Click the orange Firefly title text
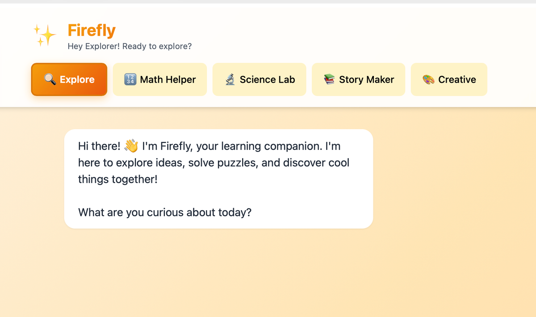The image size is (536, 317). click(92, 30)
